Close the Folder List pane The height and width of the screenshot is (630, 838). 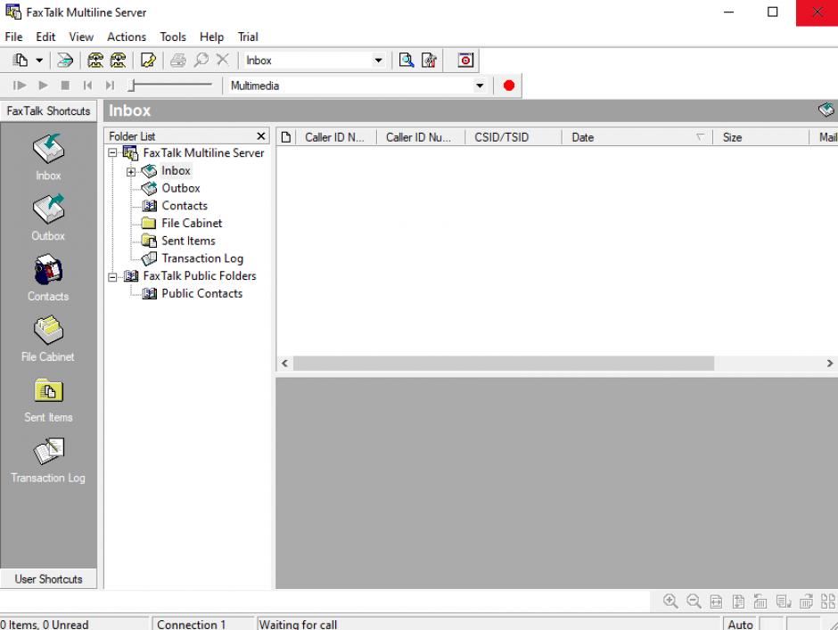point(261,136)
